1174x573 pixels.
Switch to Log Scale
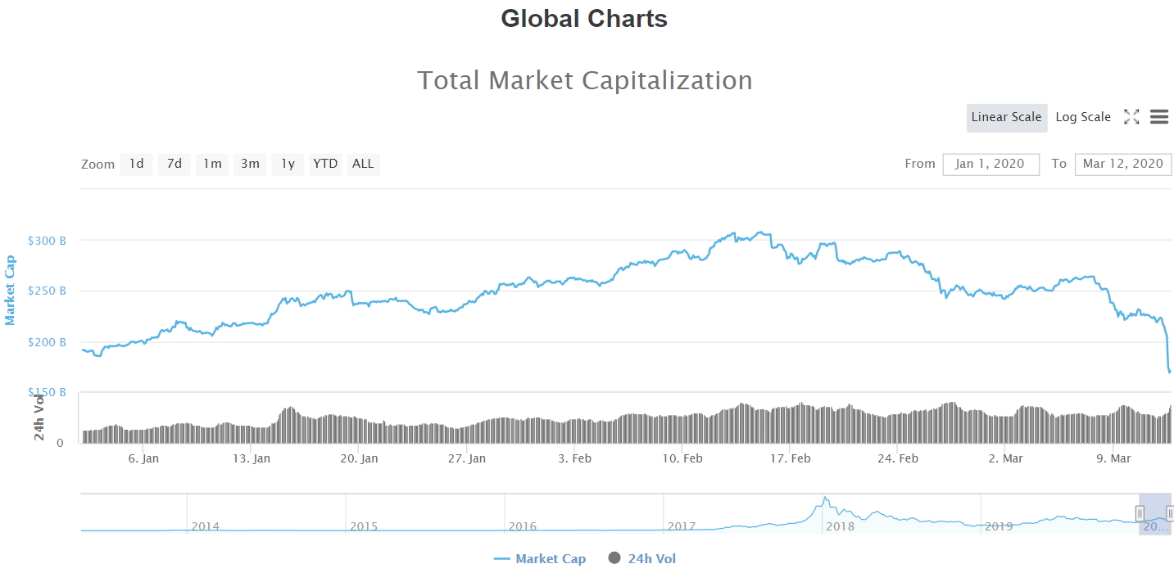tap(1082, 117)
